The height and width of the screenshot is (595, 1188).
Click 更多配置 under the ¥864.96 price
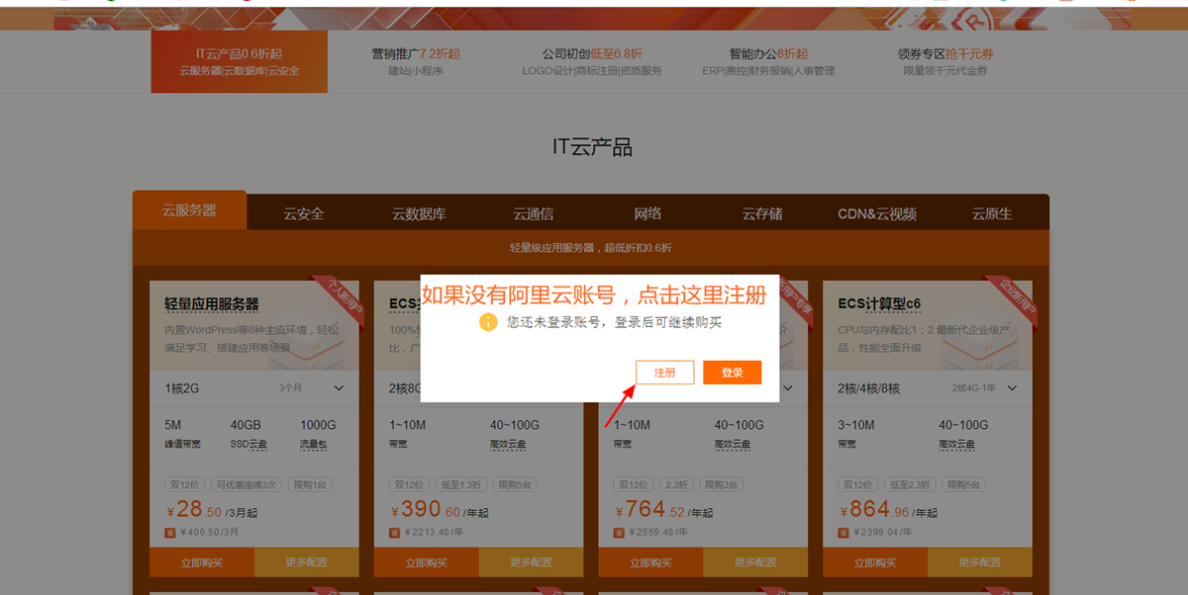tap(980, 562)
